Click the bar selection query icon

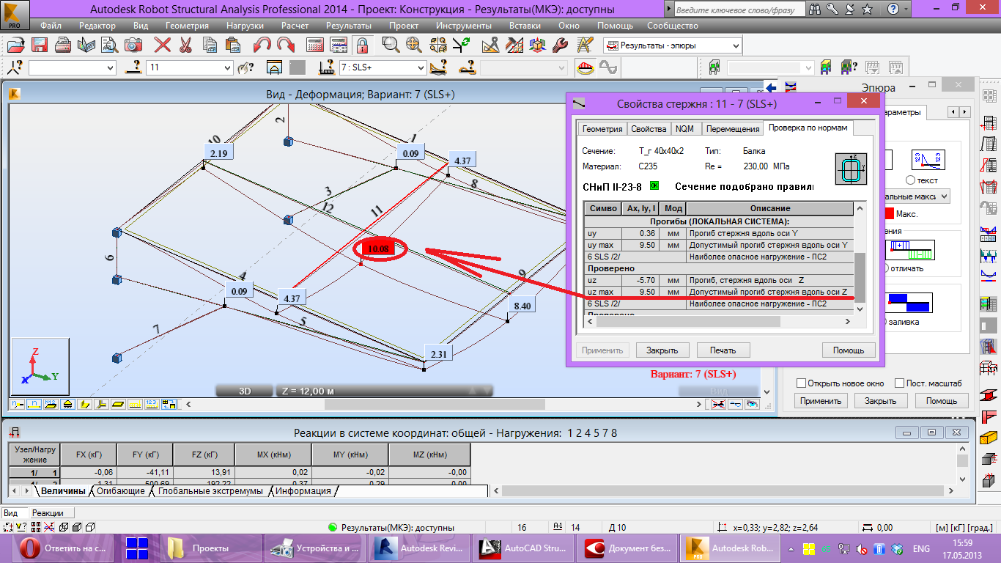coord(133,67)
